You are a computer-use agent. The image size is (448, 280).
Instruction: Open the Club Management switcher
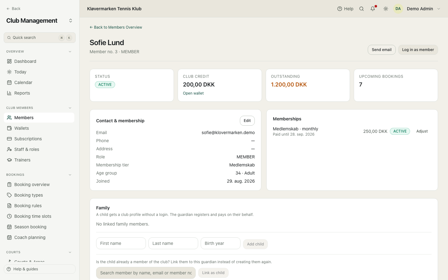(x=71, y=21)
